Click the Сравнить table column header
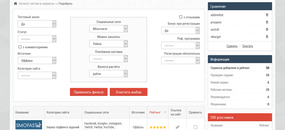 [x=195, y=112]
